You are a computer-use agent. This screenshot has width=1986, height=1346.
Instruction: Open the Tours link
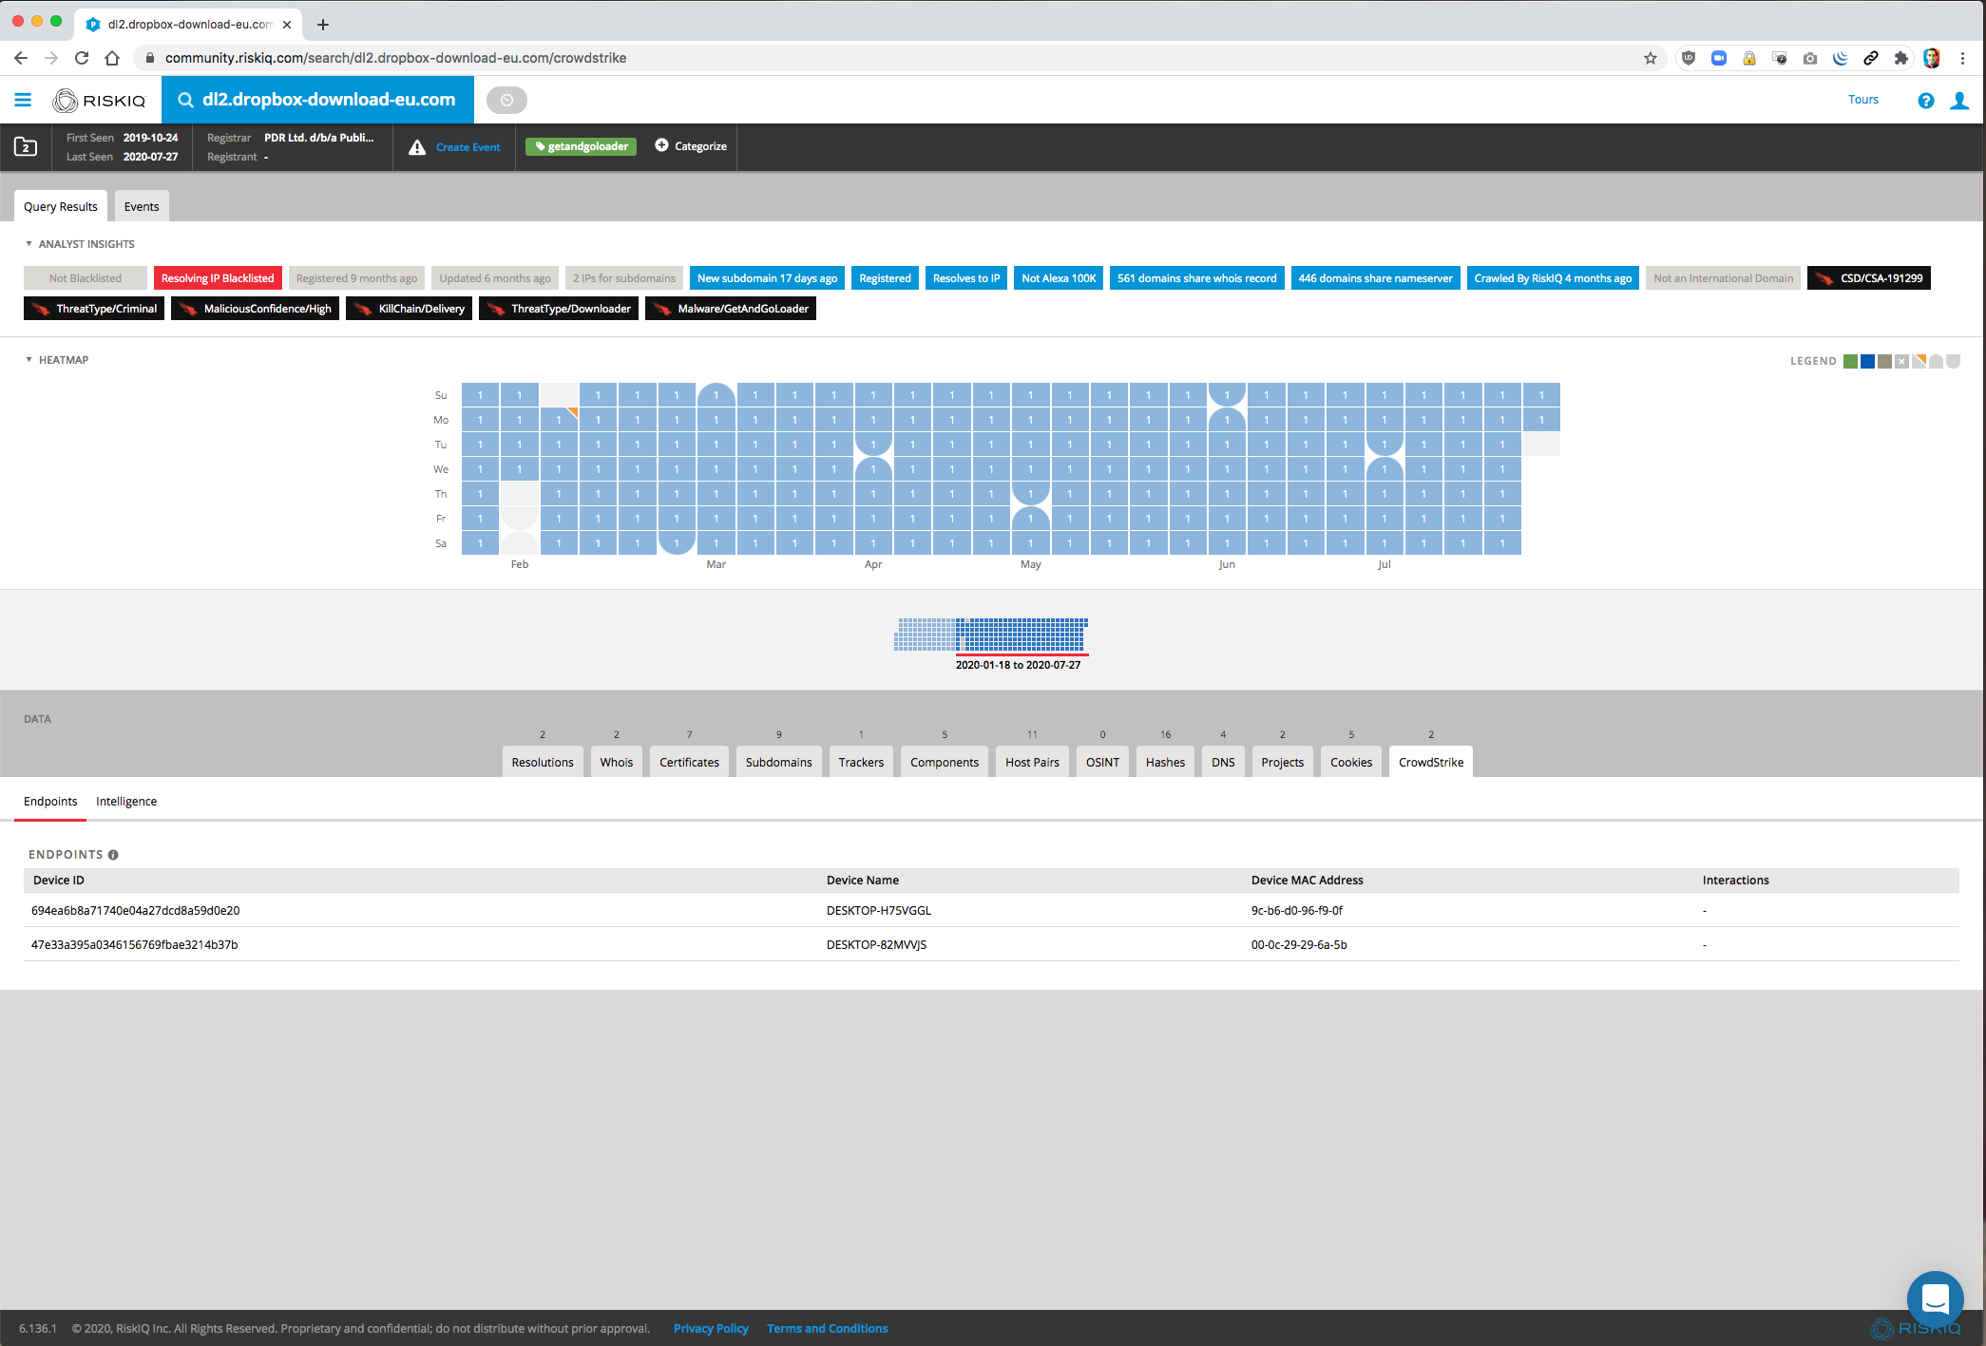(1863, 100)
